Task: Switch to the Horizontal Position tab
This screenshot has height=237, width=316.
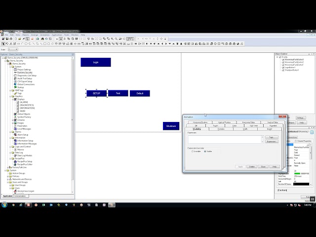Action: click(x=200, y=122)
